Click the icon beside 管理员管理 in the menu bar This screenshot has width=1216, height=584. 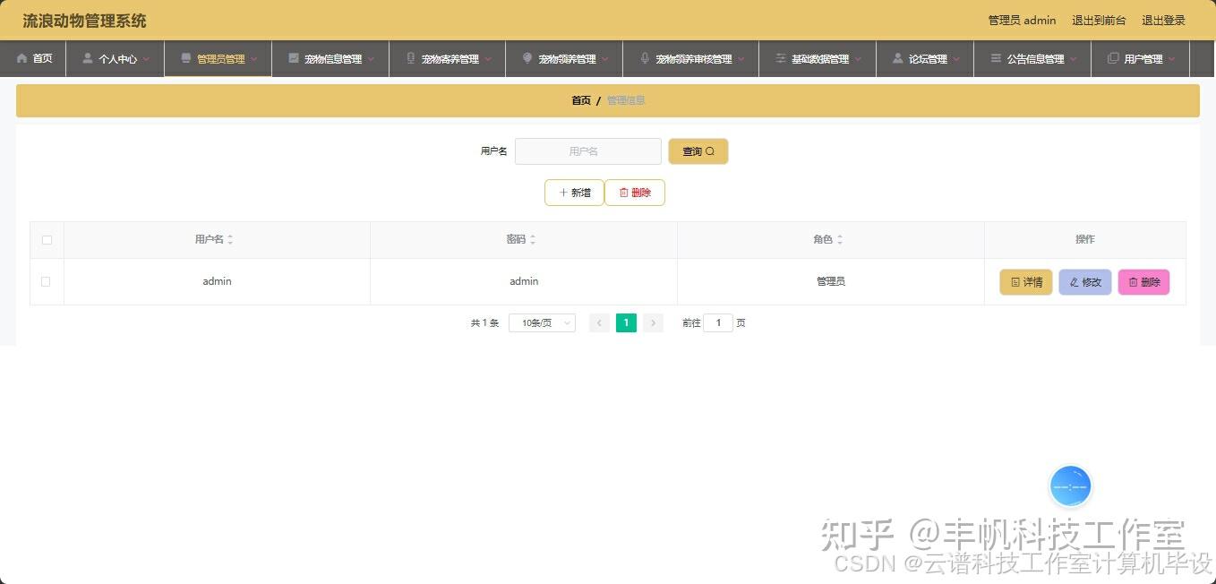pyautogui.click(x=186, y=58)
